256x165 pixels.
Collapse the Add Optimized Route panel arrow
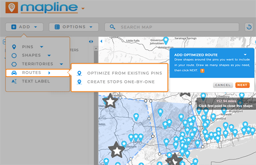[245, 55]
